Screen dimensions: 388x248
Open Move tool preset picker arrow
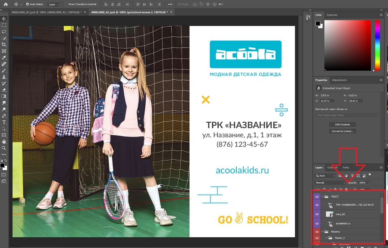(x=21, y=4)
